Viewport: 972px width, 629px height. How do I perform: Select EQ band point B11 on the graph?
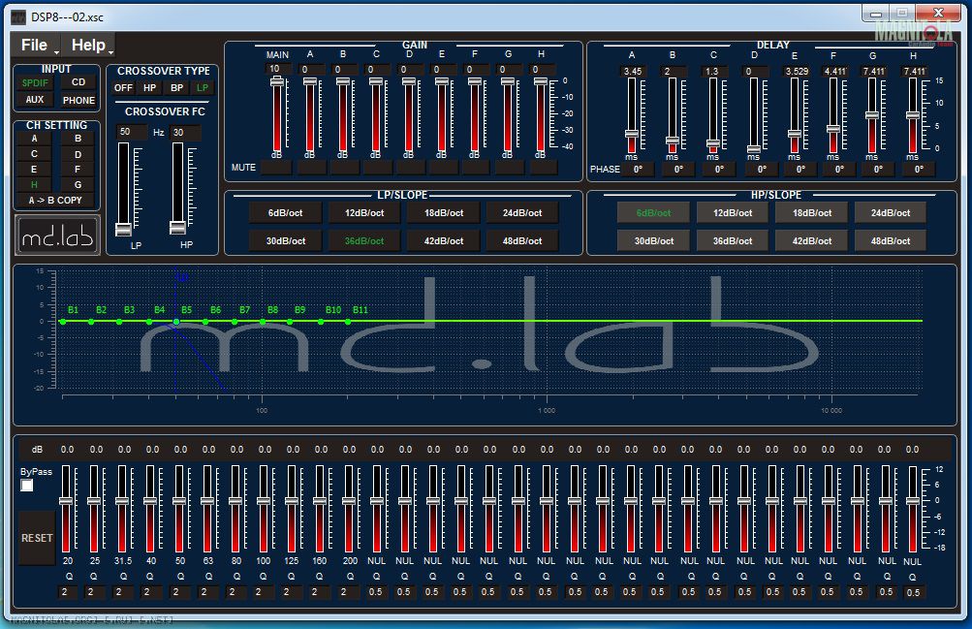348,322
